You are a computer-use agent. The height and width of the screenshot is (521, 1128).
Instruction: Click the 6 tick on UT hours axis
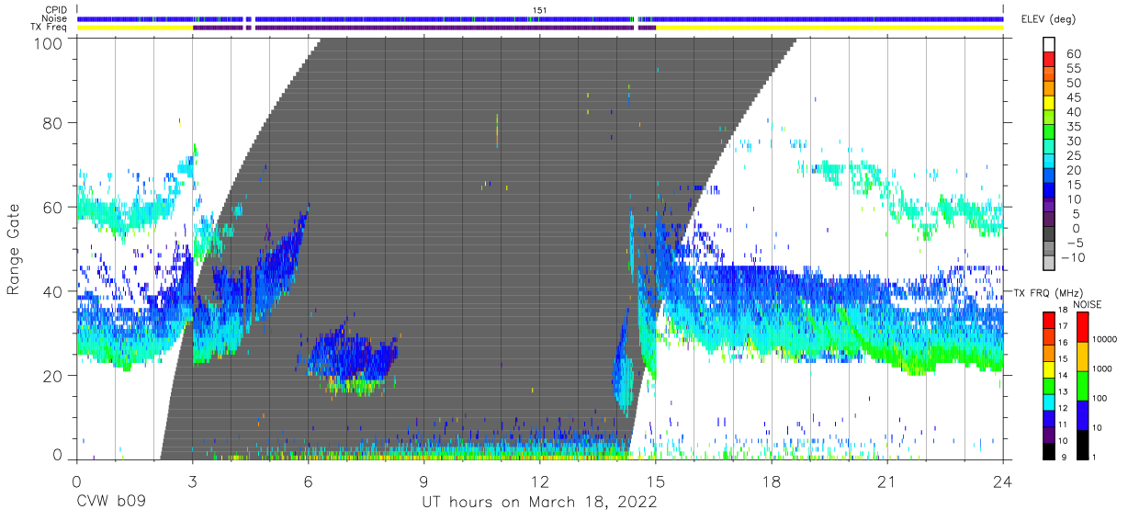308,481
